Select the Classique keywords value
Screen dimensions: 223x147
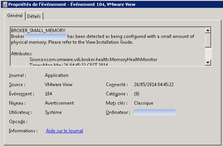pyautogui.click(x=144, y=103)
